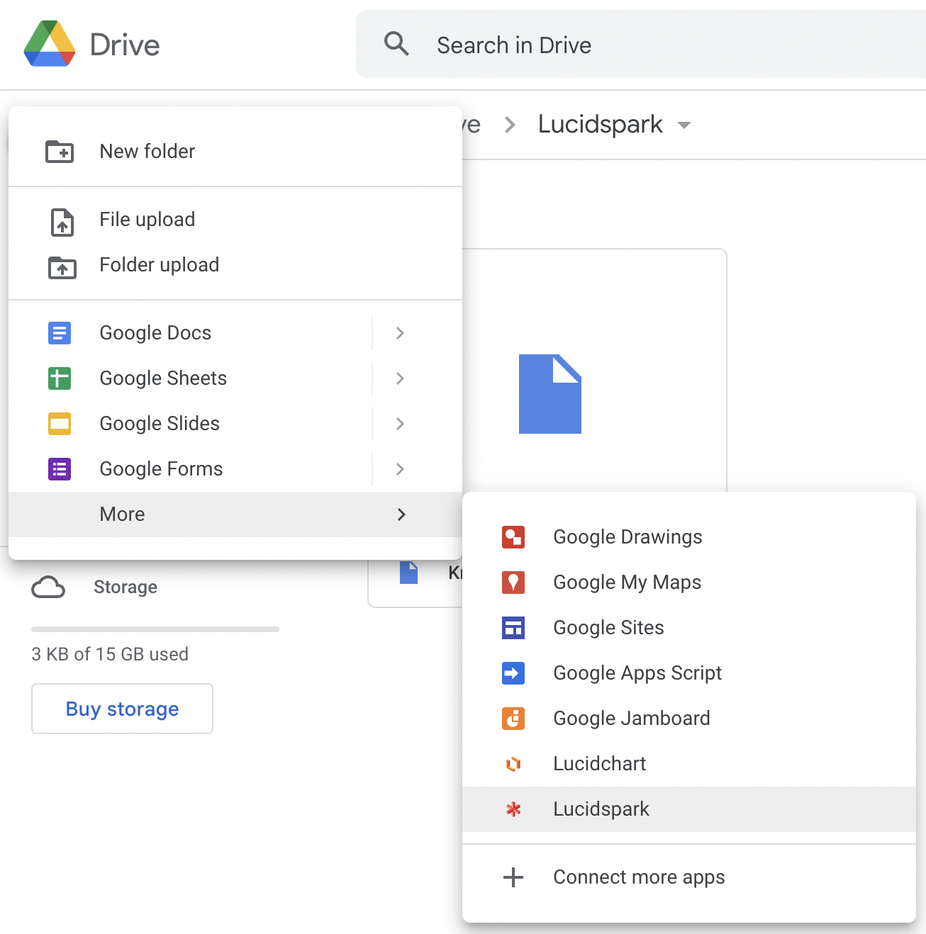Click the small blue file icon
The height and width of the screenshot is (934, 926).
408,572
